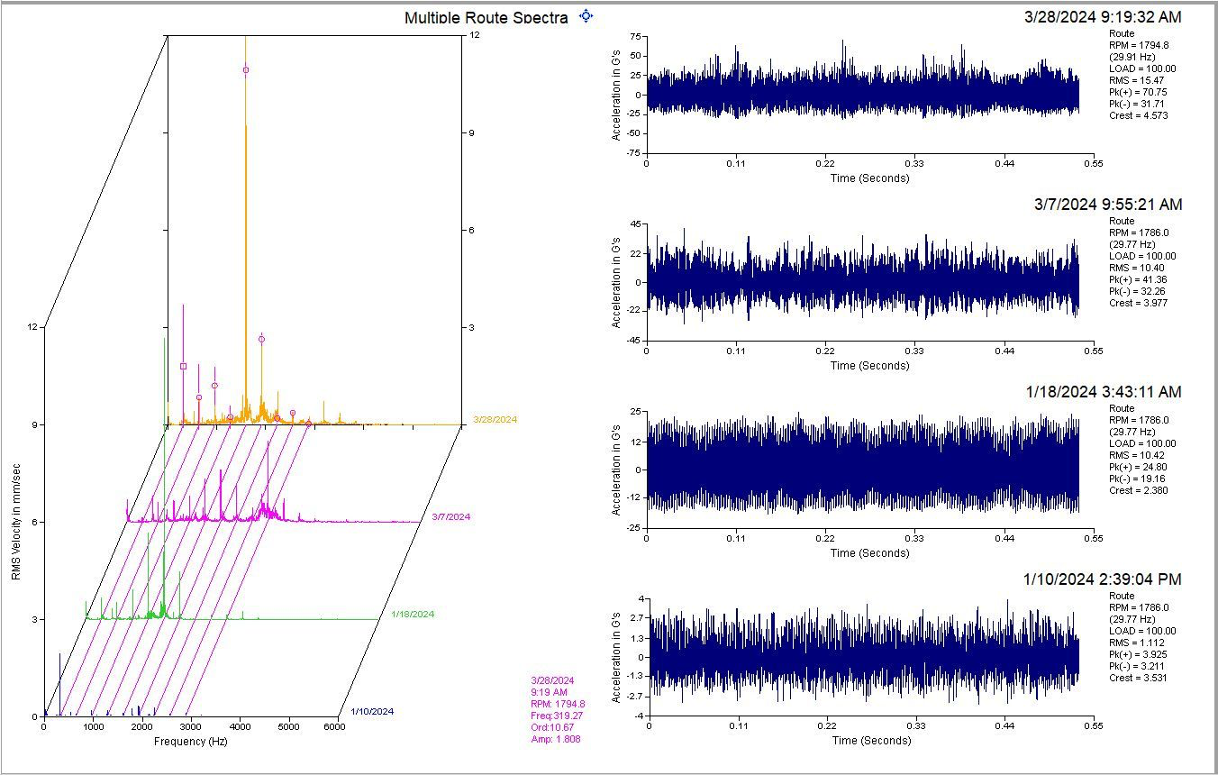
Task: Click the Crest = 3.977 value
Action: tap(1139, 303)
